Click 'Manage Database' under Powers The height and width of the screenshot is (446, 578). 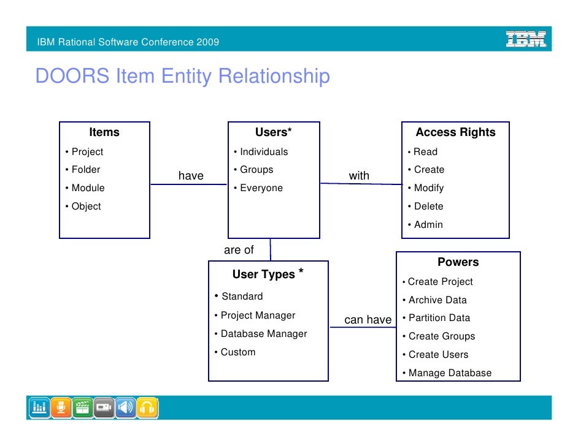click(x=450, y=373)
